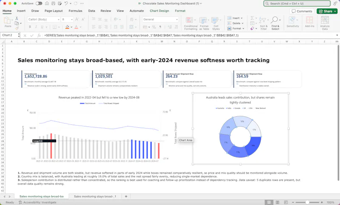Viewport: 340px width, 205px height.
Task: Open the Share button dropdown arrow
Action: point(335,11)
